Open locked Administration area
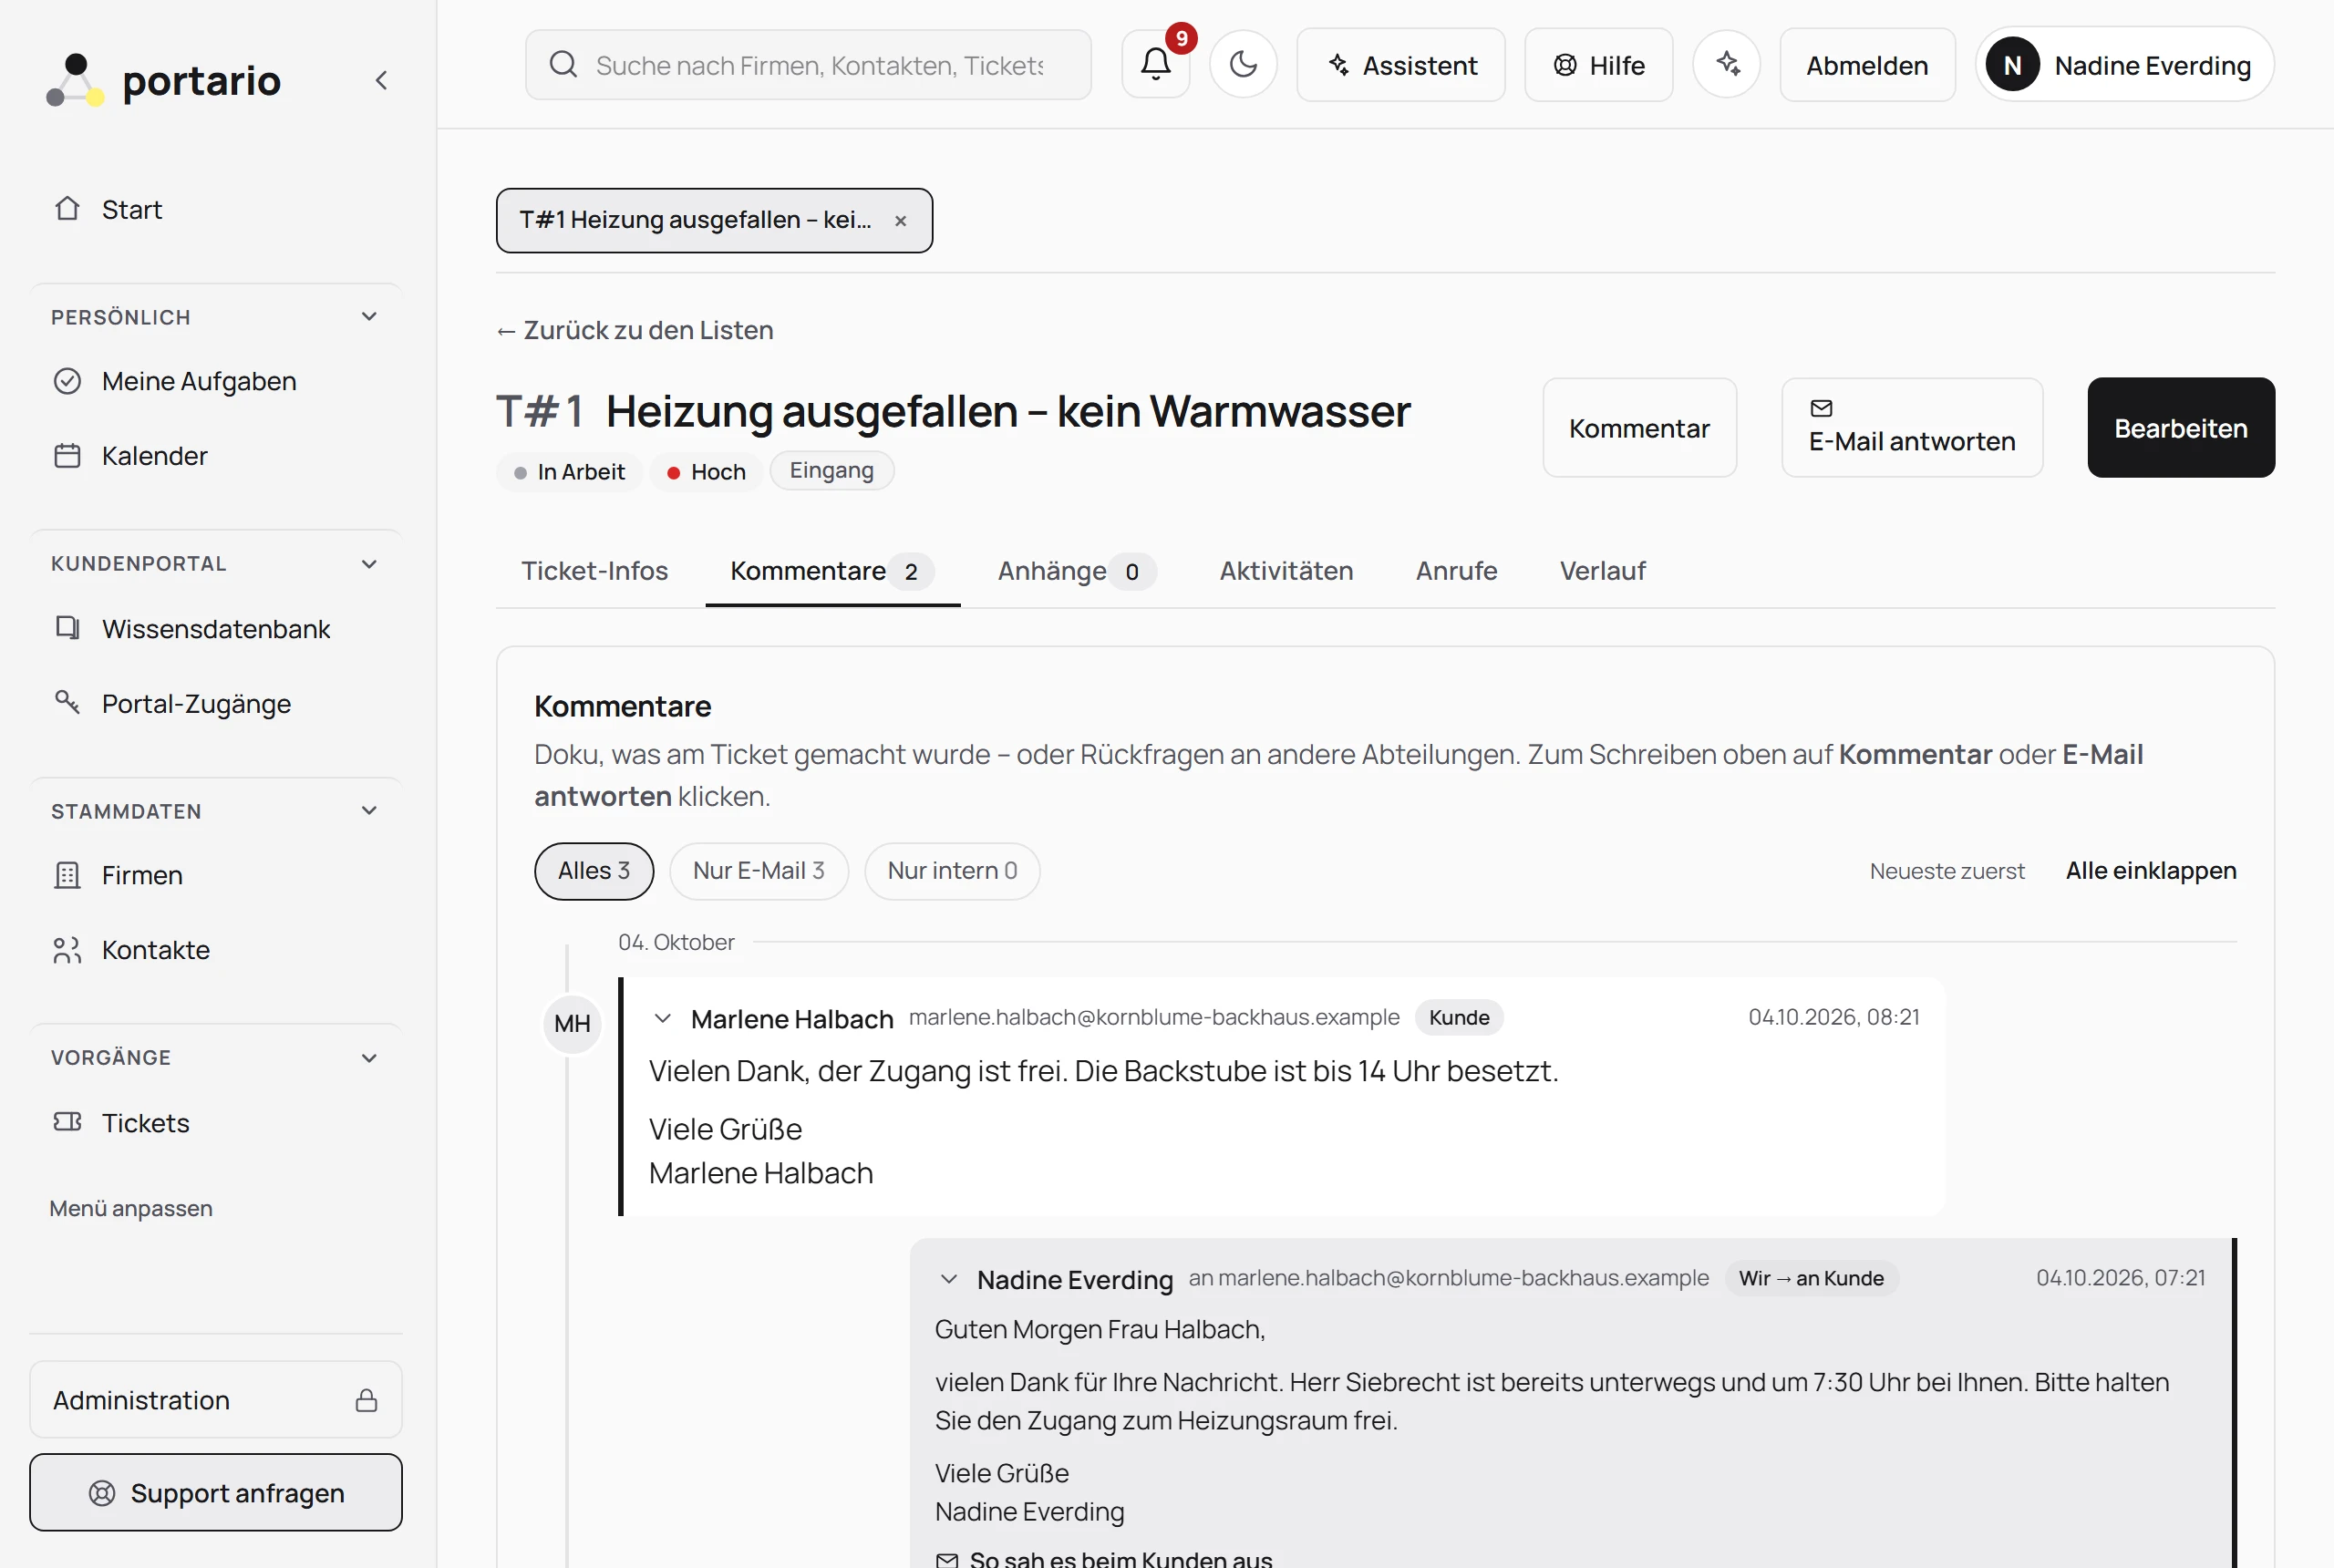 point(216,1400)
